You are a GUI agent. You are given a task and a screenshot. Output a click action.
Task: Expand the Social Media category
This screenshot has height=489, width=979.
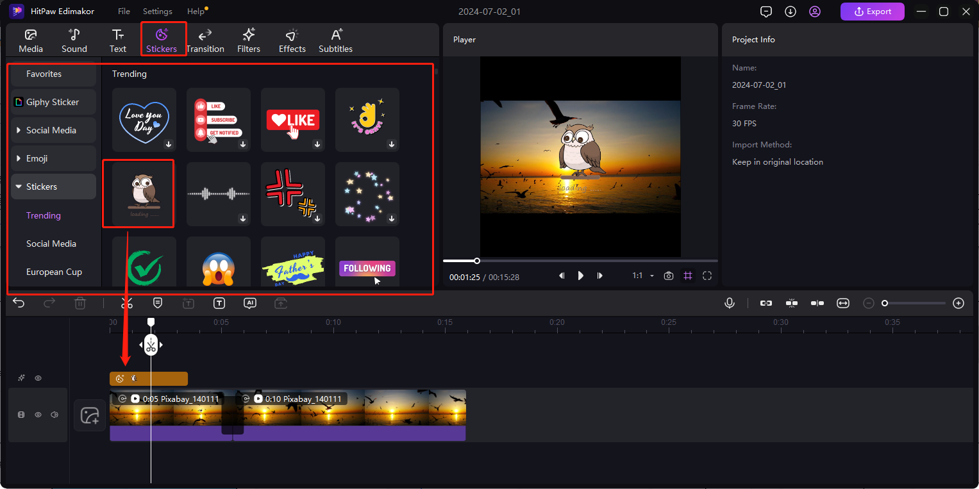coord(51,130)
